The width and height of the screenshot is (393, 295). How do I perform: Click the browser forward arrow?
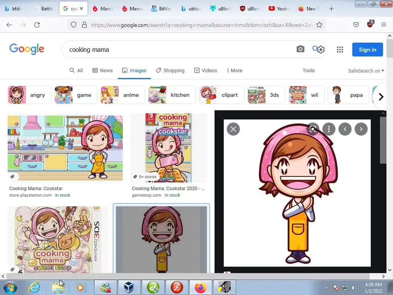pos(23,25)
